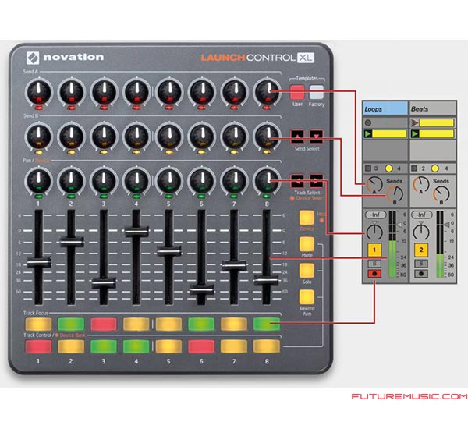The image size is (468, 429).
Task: Click Track Select right arrow button
Action: pos(317,181)
